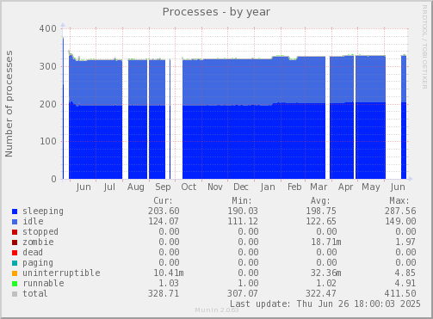The image size is (433, 319).
Task: Click the 'Min:' column header
Action: click(242, 200)
